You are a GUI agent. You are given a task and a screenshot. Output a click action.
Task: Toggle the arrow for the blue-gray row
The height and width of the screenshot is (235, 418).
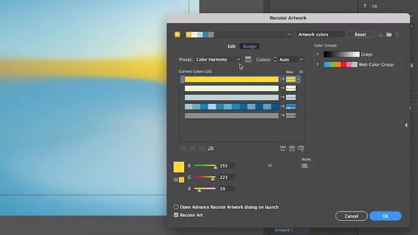(x=282, y=97)
